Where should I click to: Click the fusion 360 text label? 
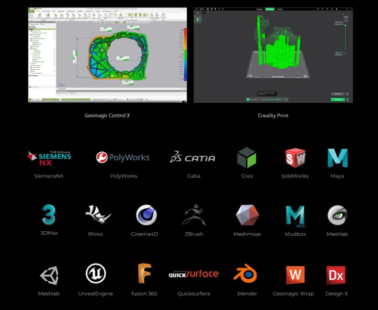[x=144, y=294]
